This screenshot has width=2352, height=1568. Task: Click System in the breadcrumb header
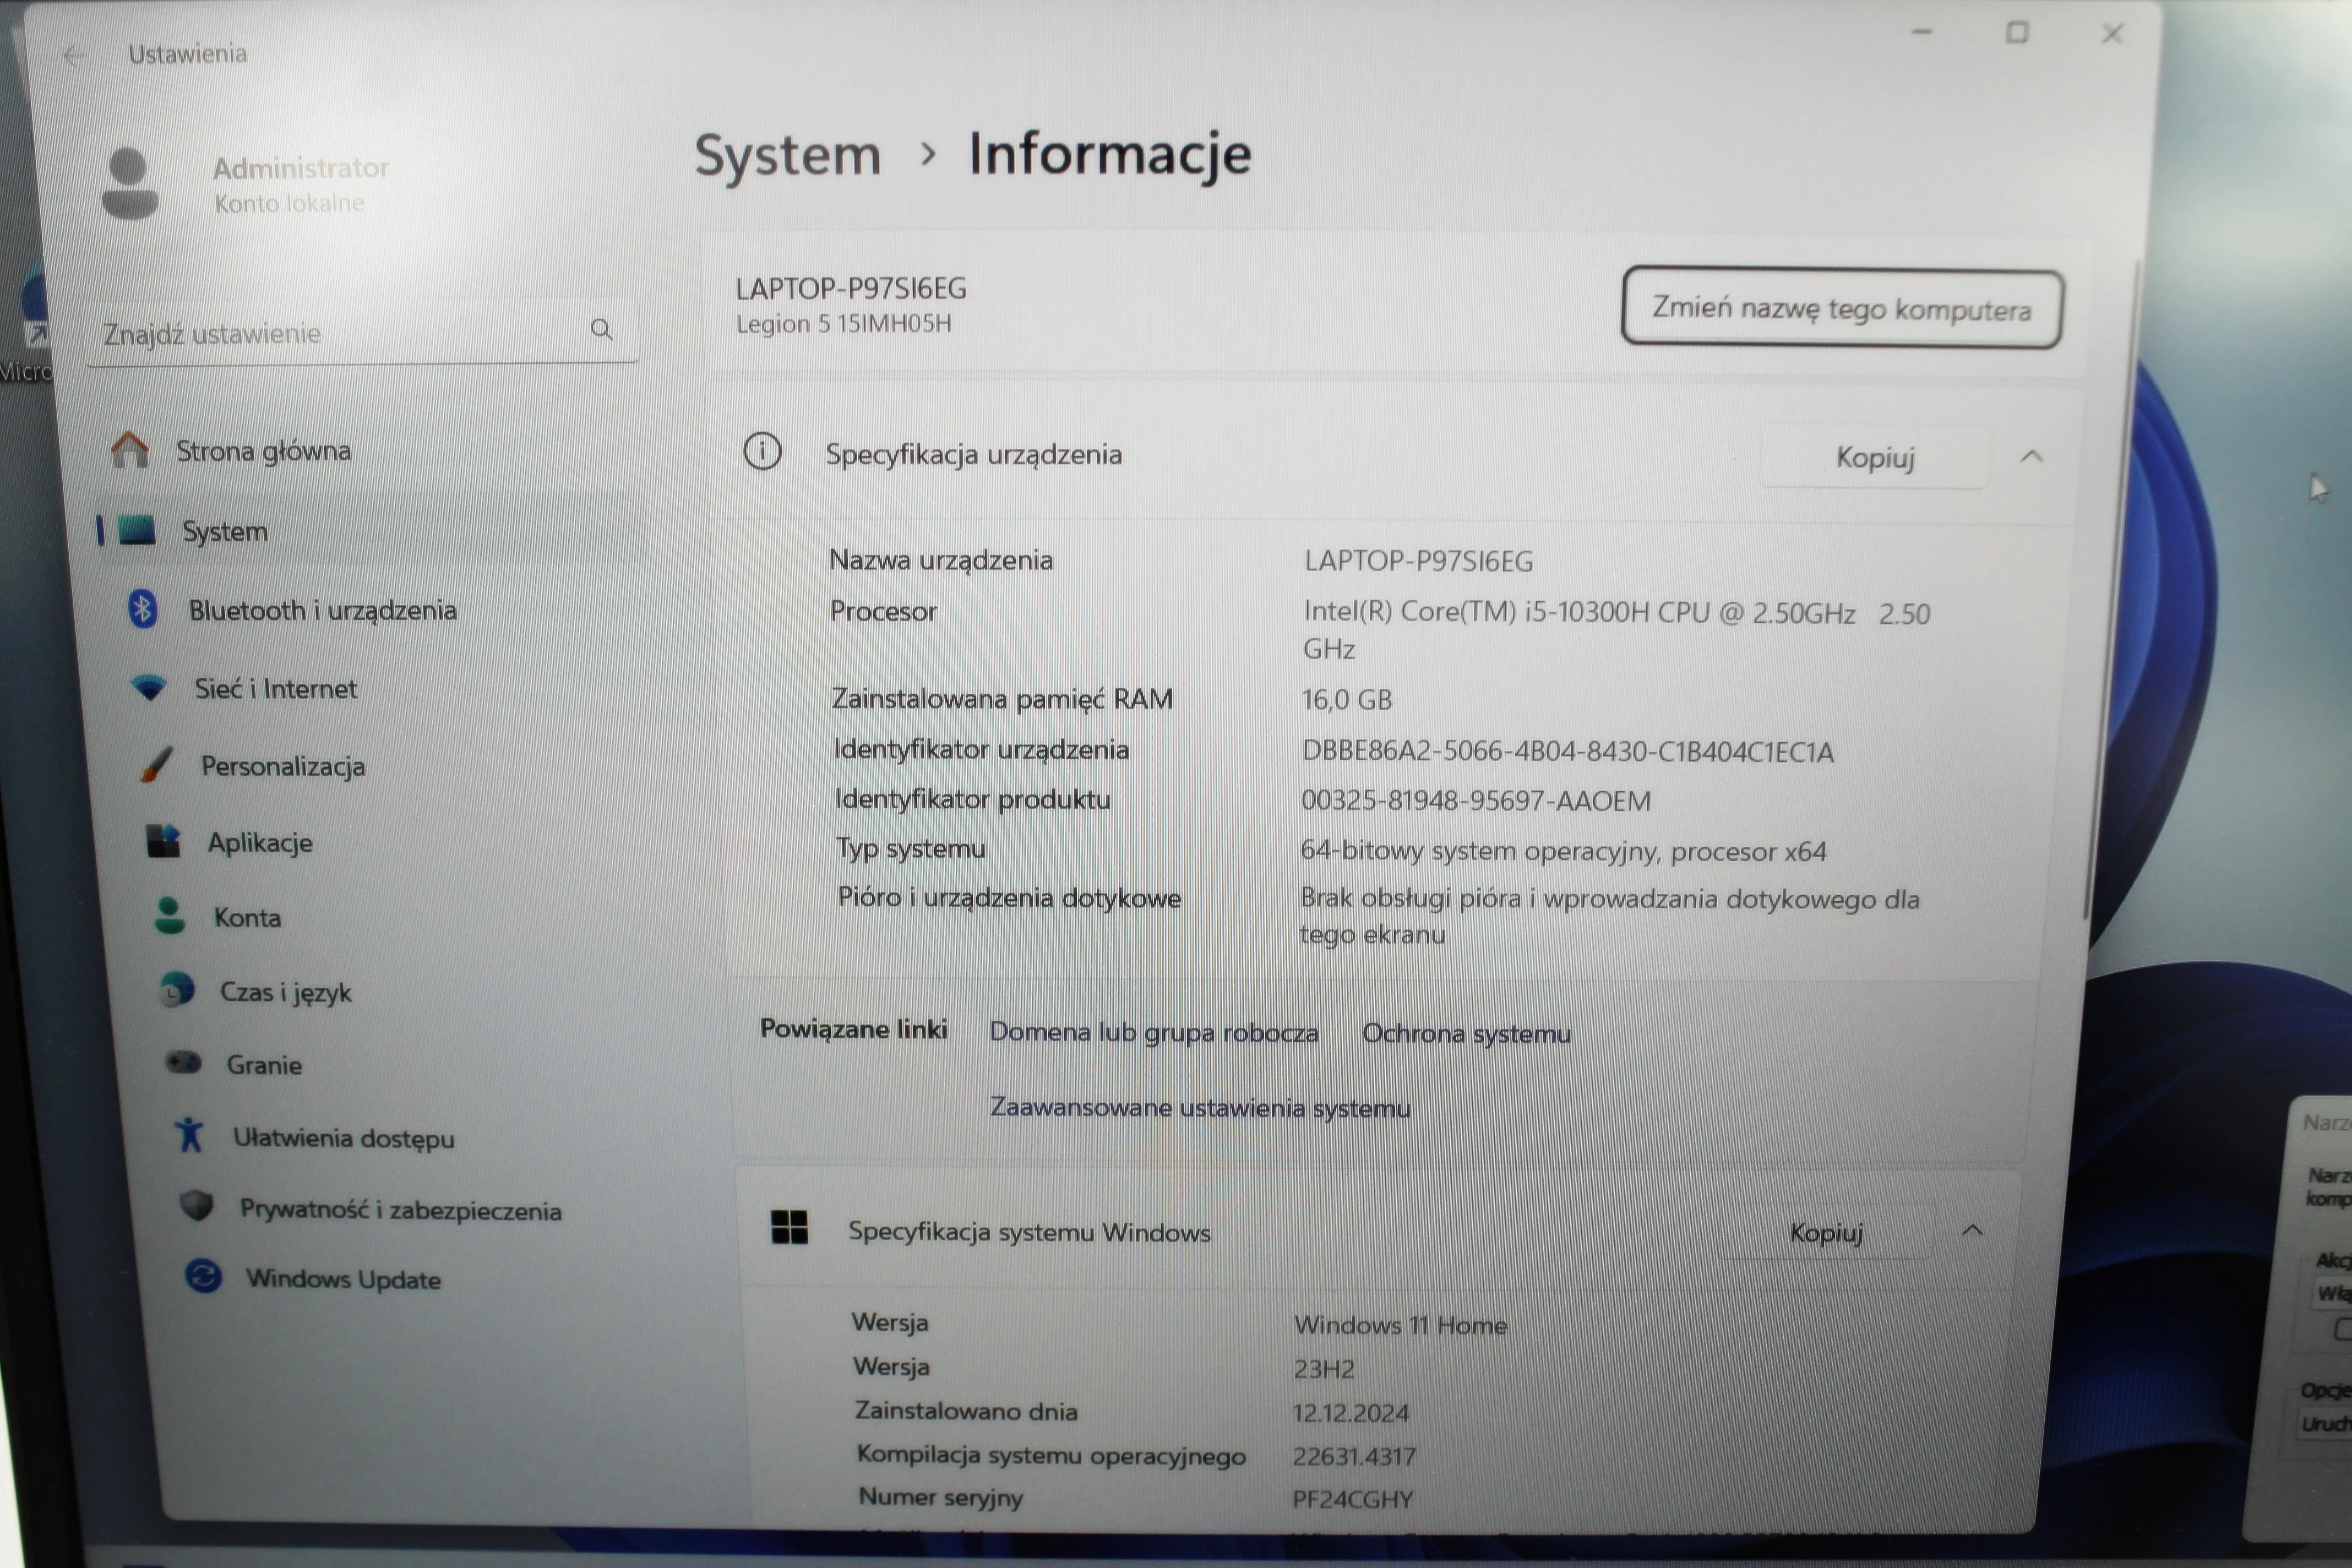pos(788,156)
